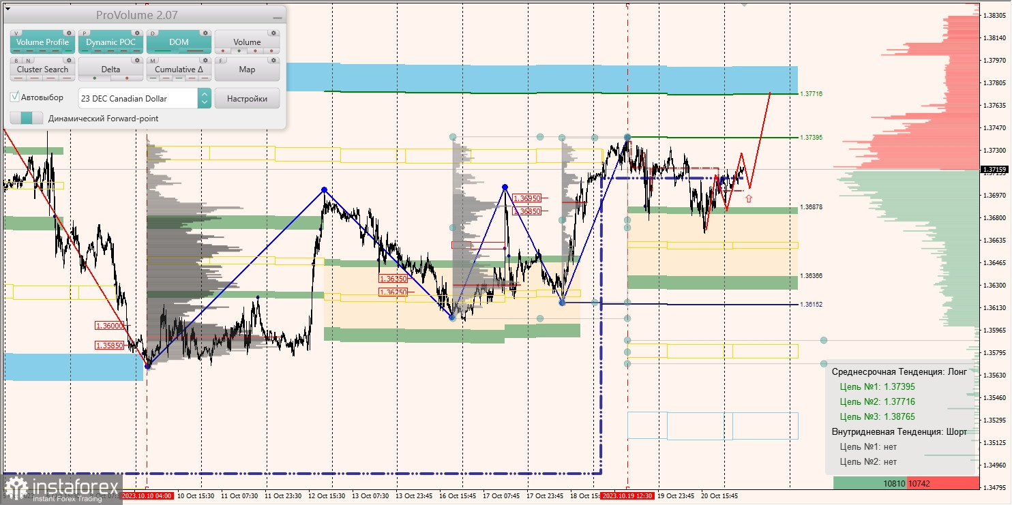Toggle the Cumulative Δ indicator

click(x=179, y=70)
